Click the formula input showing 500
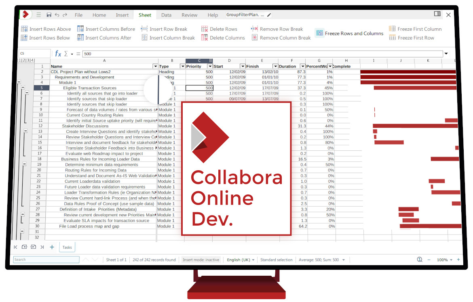This screenshot has height=302, width=473. [x=262, y=54]
